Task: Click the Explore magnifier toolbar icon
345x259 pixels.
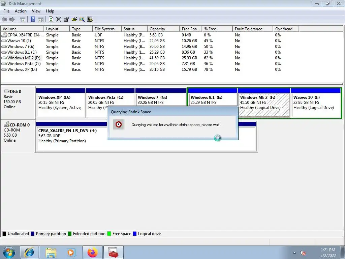Action: point(82,19)
